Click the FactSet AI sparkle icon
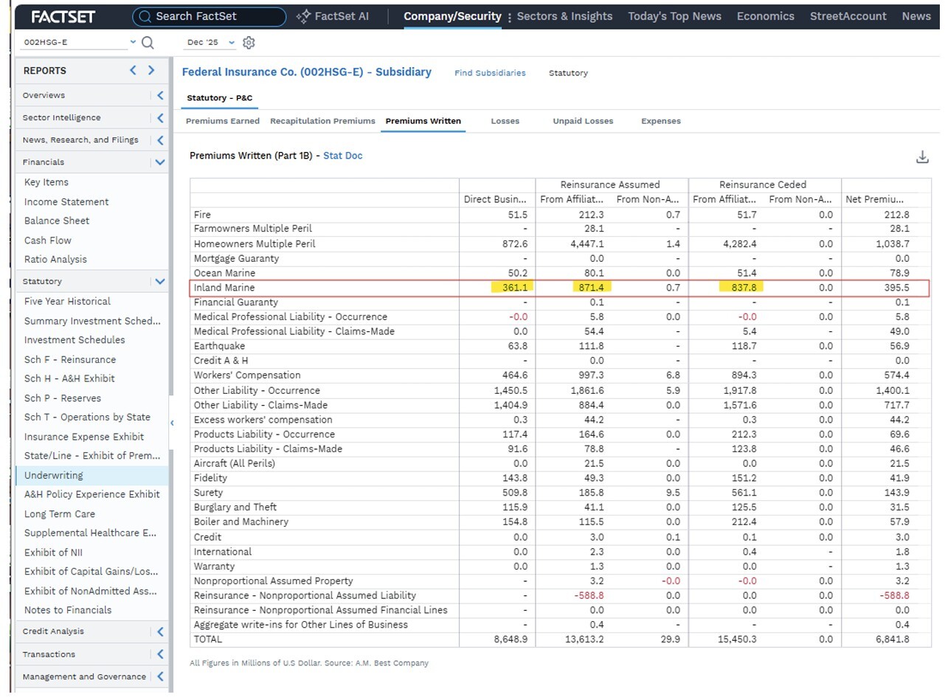This screenshot has width=945, height=700. [x=303, y=16]
